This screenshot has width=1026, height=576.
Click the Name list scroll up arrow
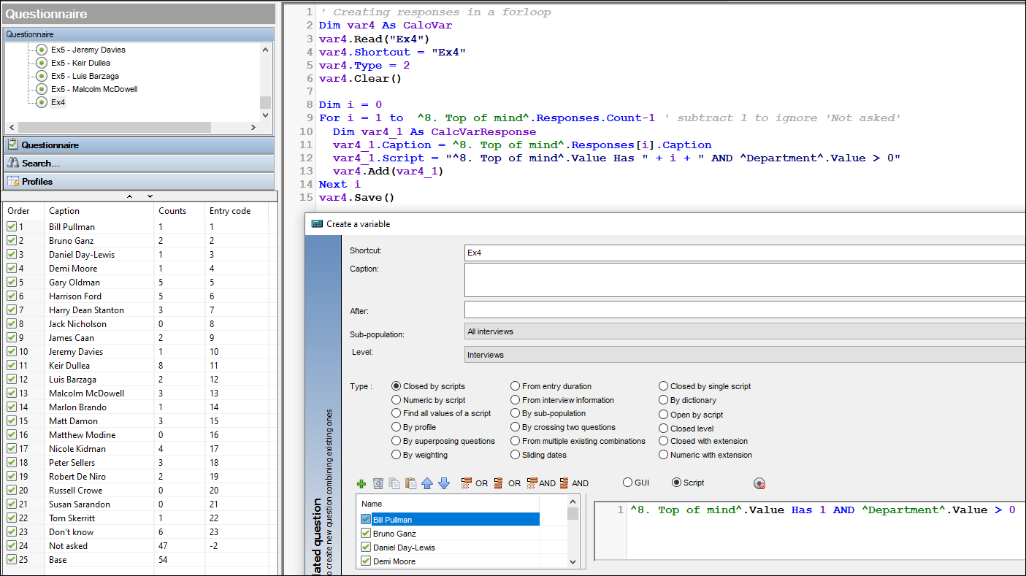[x=573, y=503]
